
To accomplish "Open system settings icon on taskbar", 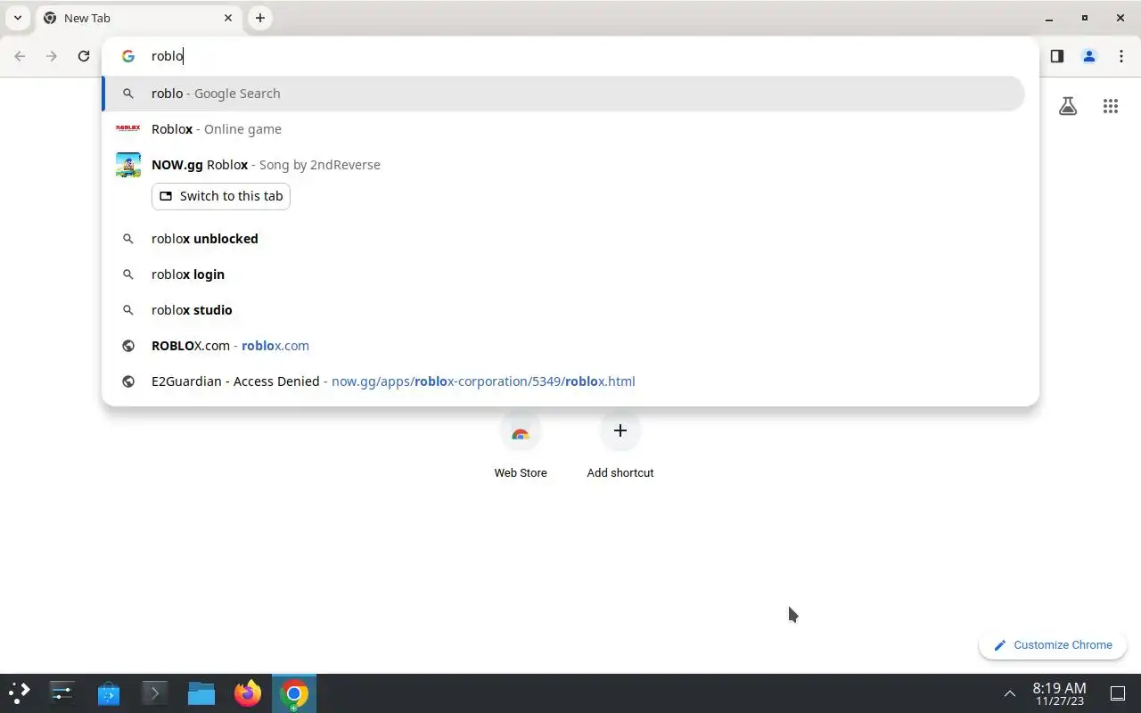I will (x=62, y=693).
